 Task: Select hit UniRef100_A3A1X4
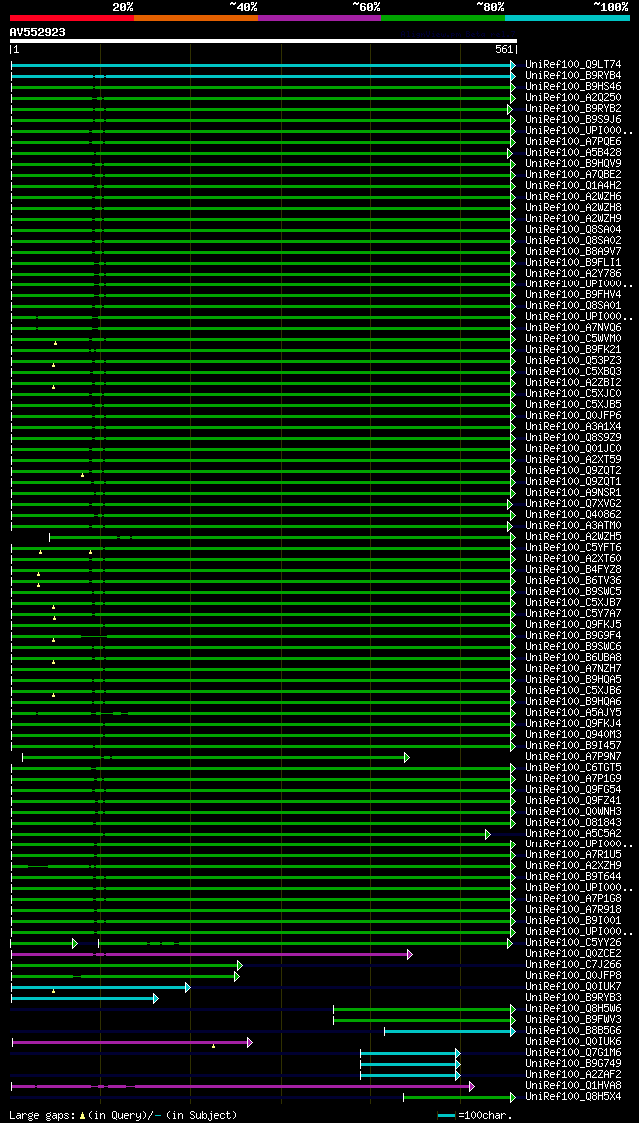[x=573, y=427]
